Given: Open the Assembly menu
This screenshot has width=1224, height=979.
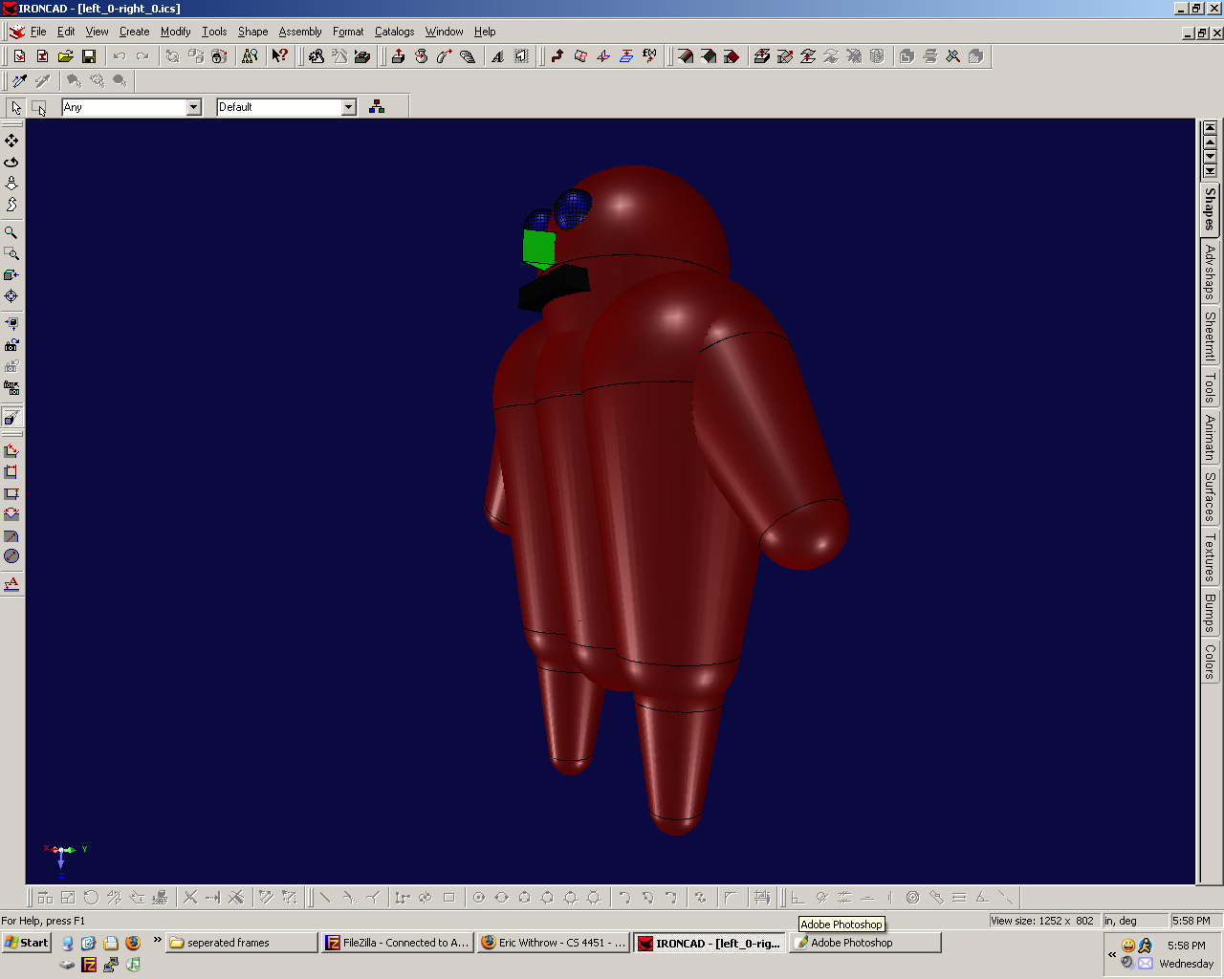Looking at the screenshot, I should pyautogui.click(x=300, y=32).
